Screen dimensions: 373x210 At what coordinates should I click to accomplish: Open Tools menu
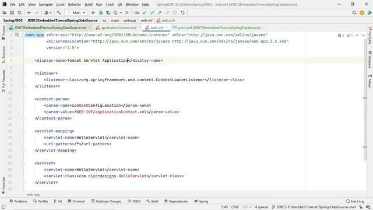coord(110,4)
